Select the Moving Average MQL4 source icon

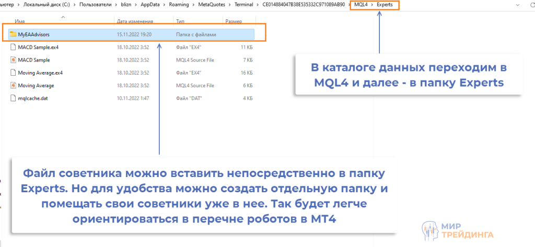(x=13, y=86)
